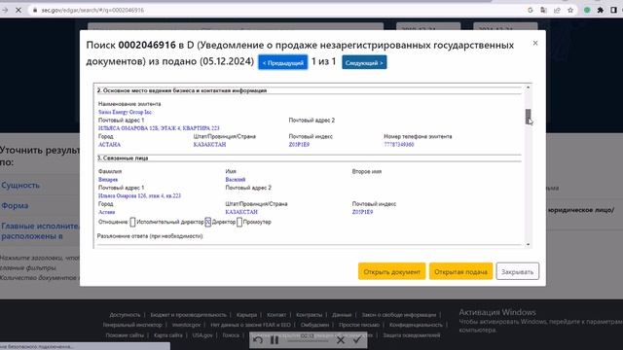The height and width of the screenshot is (350, 623).
Task: Open the Google search icon in address bar
Action: coord(530,11)
